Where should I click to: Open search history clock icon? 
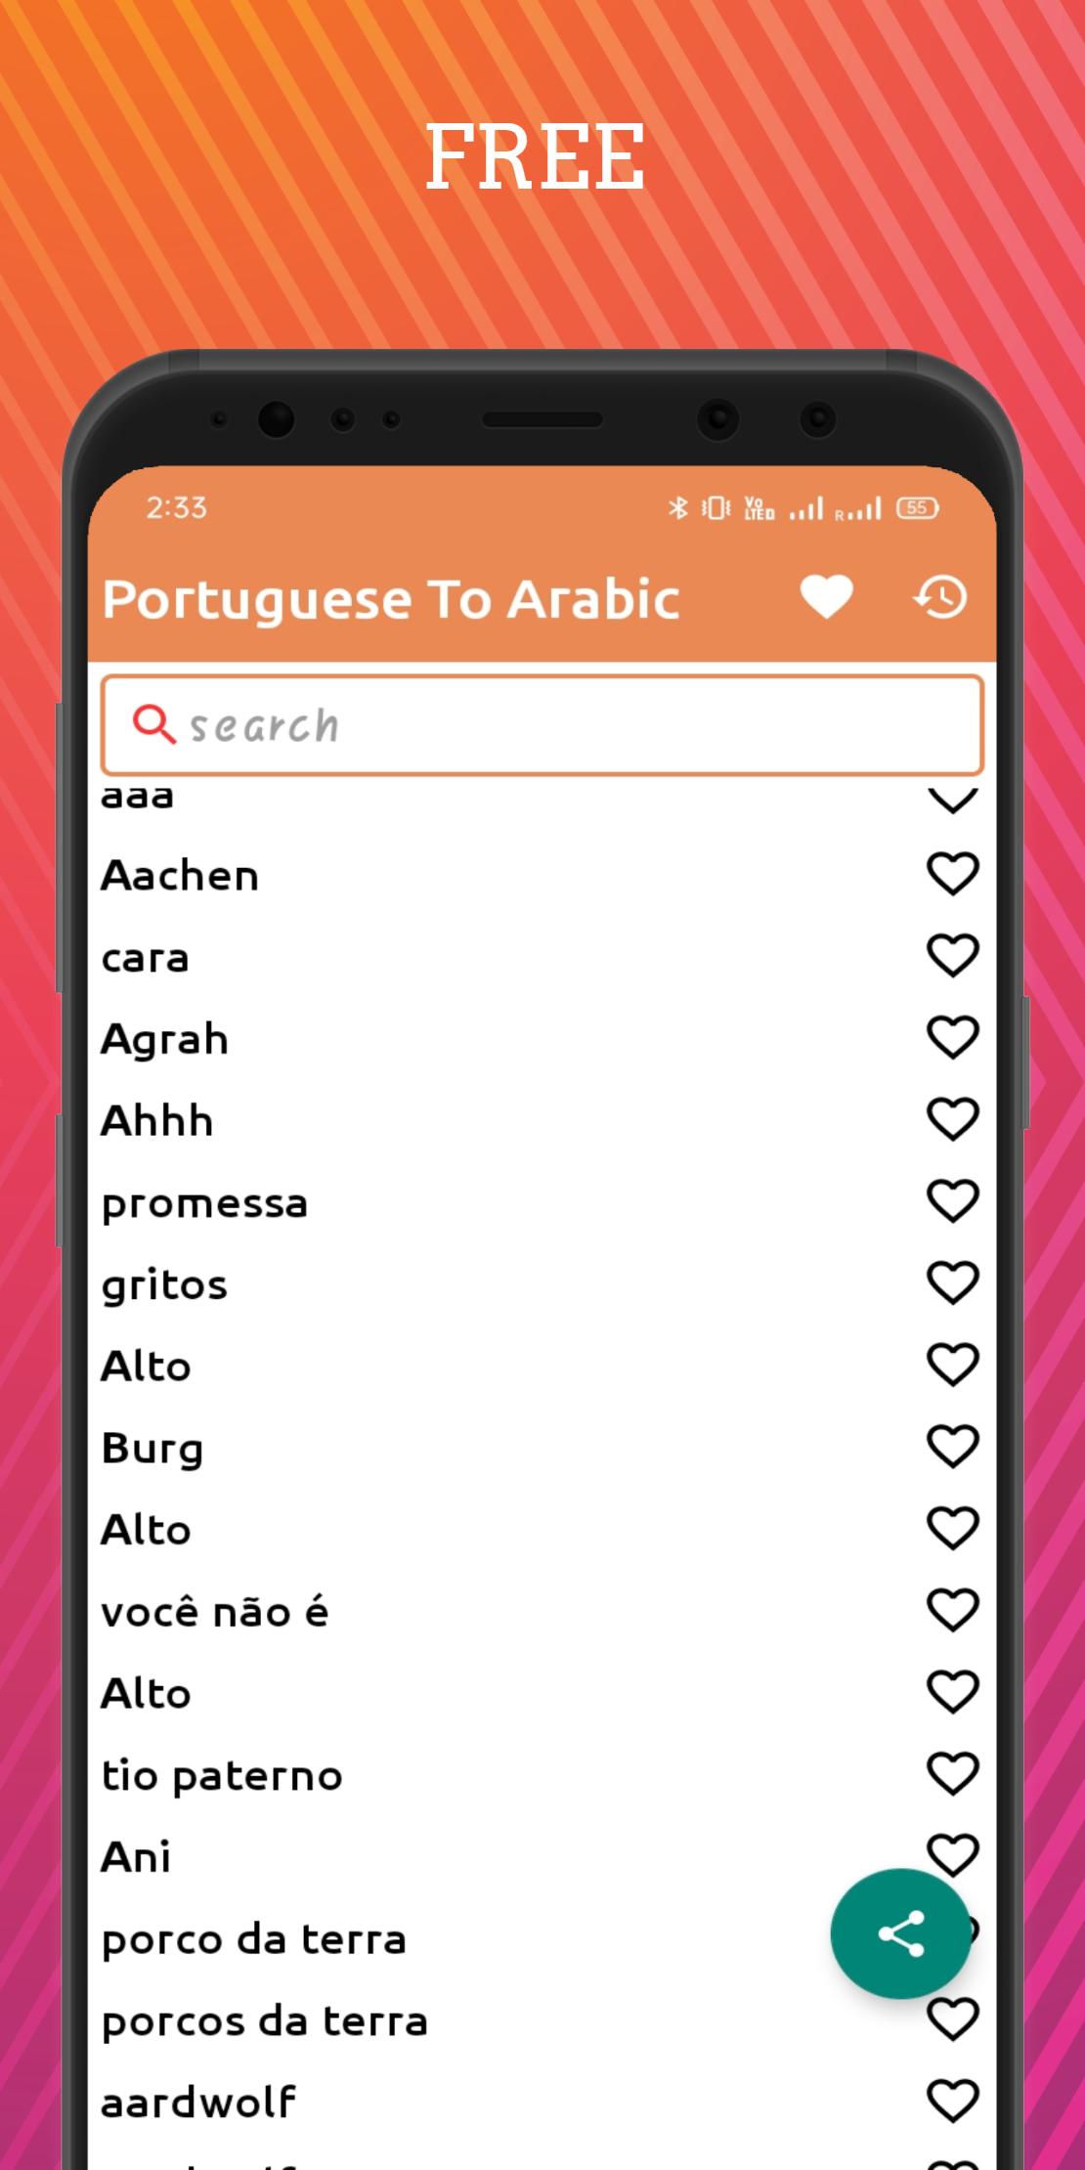pos(940,597)
